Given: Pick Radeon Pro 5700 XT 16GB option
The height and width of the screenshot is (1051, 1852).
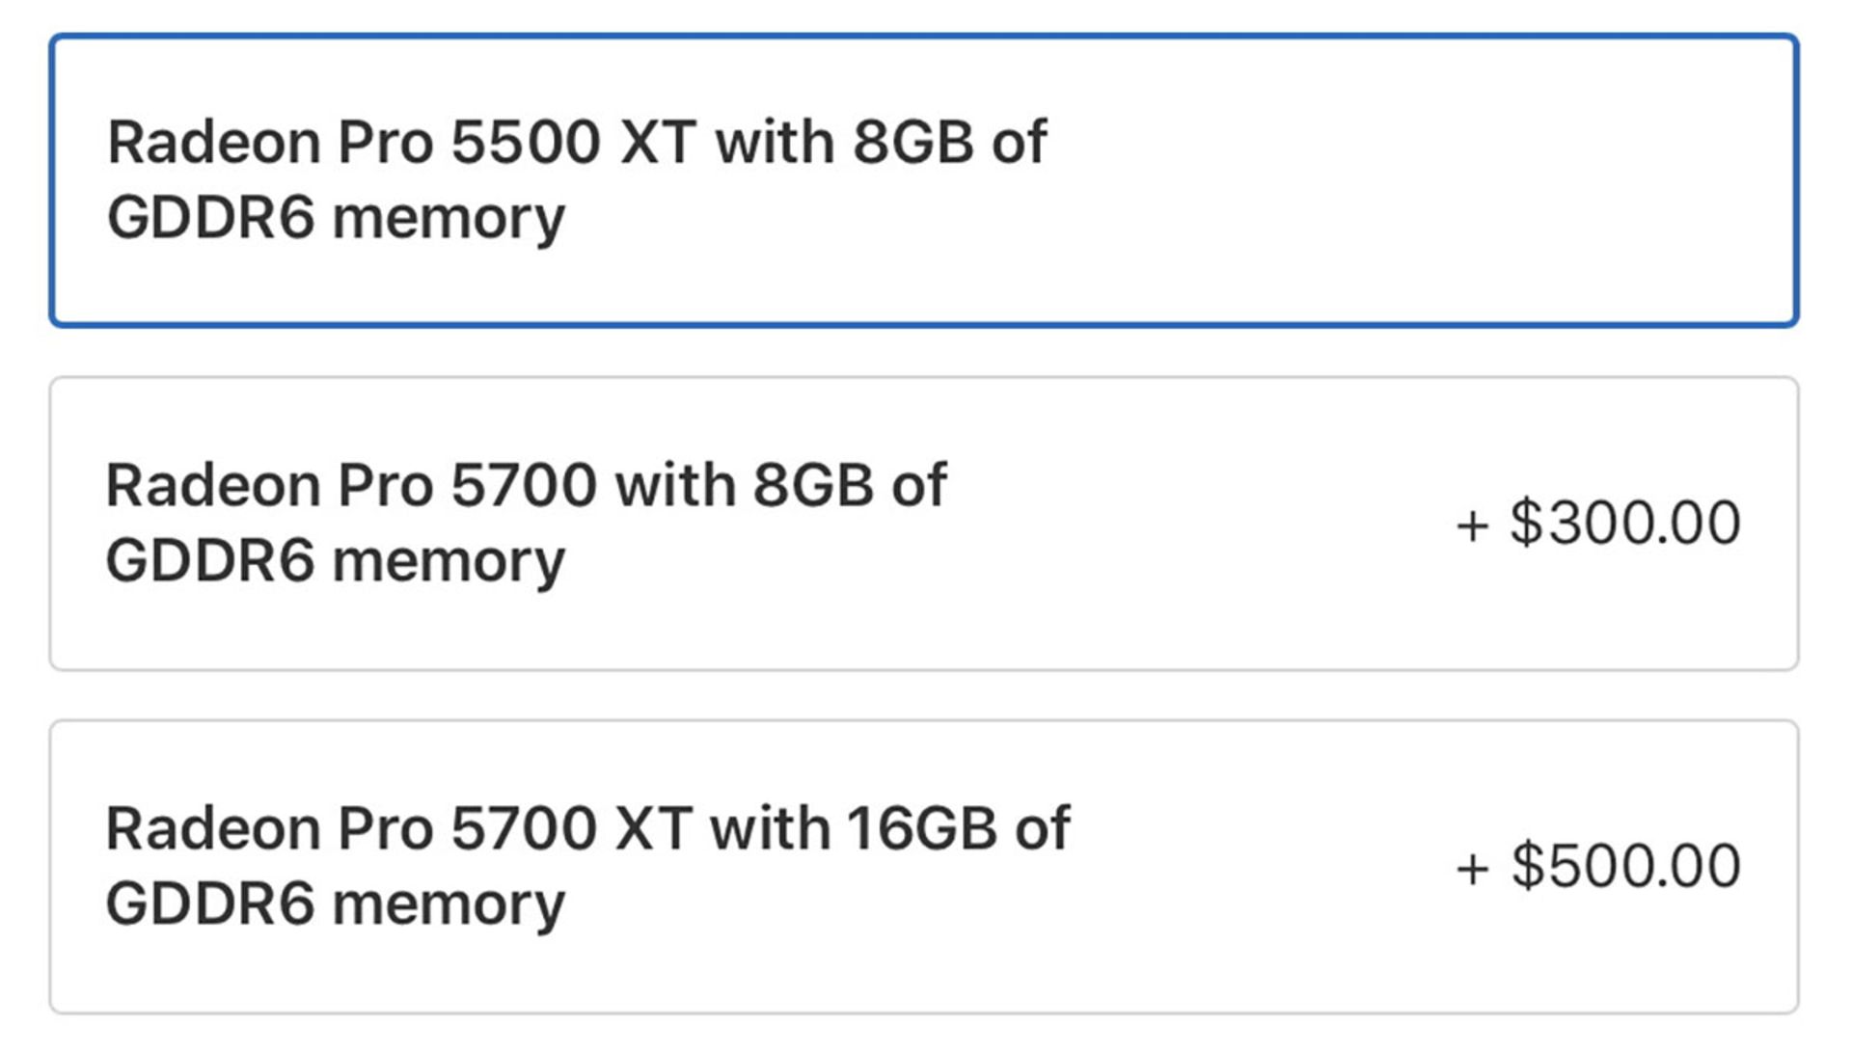Looking at the screenshot, I should pos(923,866).
